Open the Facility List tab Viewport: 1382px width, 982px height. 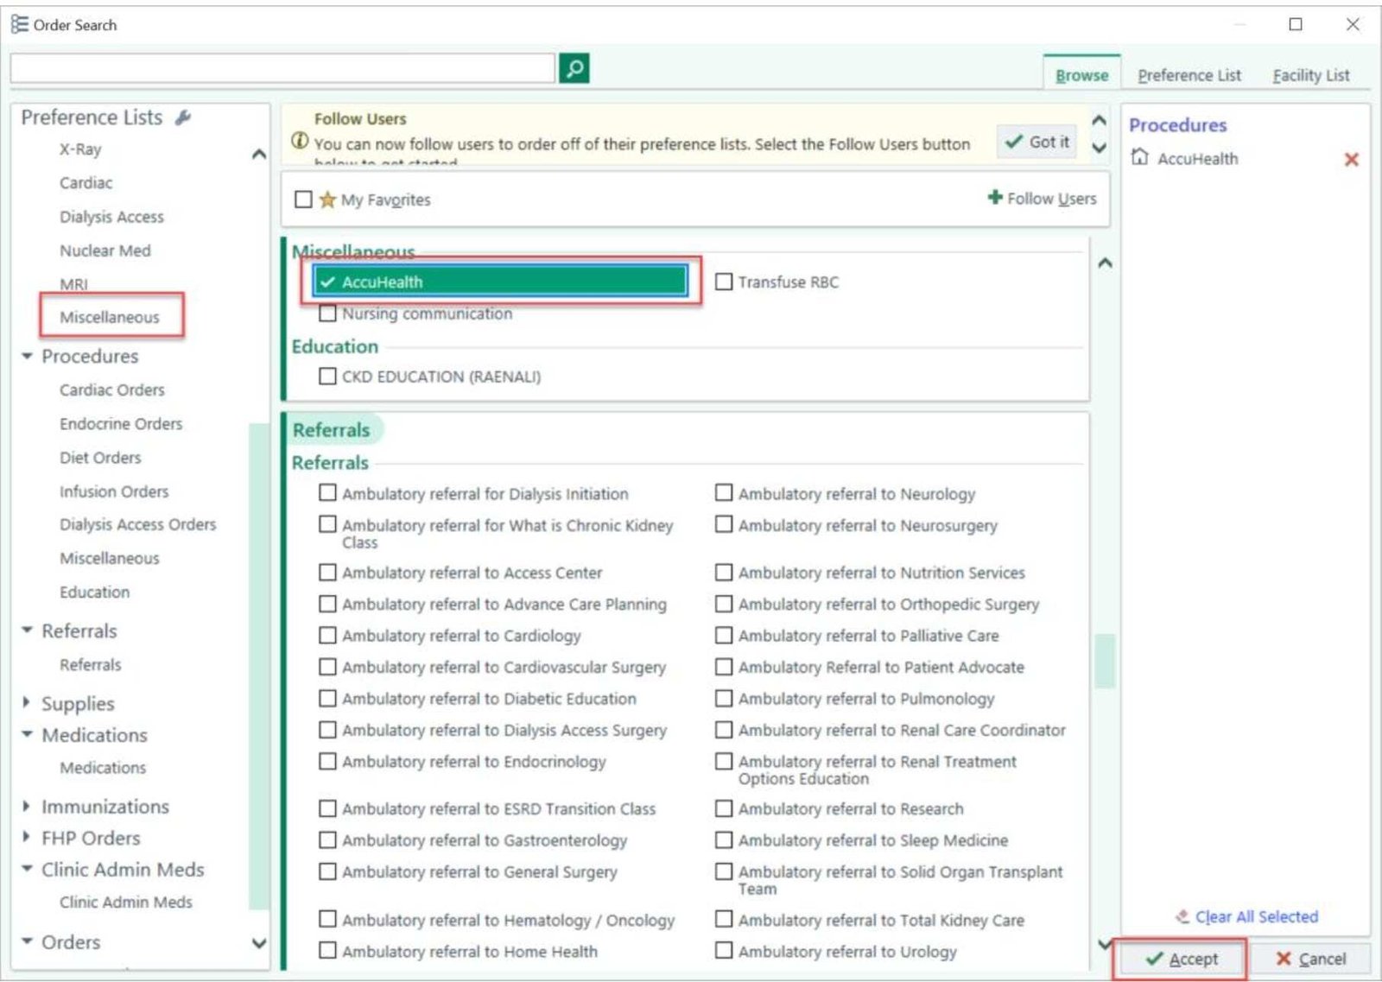[1309, 75]
